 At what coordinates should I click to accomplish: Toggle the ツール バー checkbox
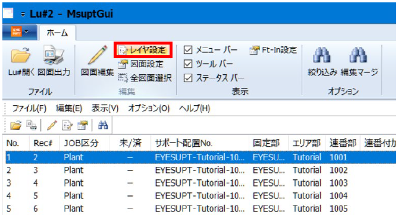click(188, 64)
